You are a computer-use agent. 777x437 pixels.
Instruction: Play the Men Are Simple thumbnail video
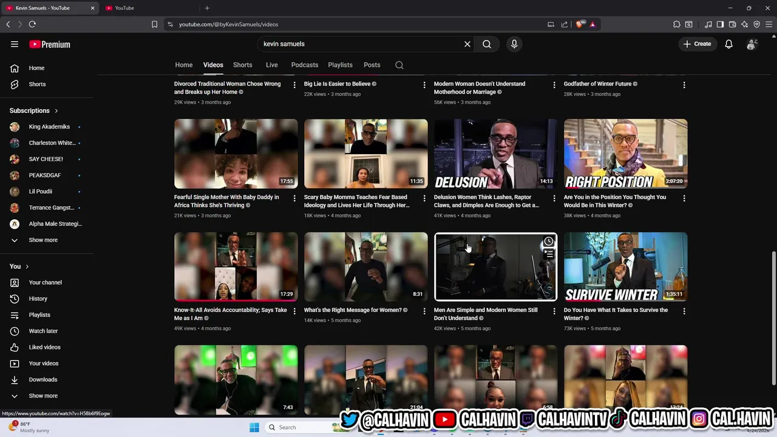[495, 266]
